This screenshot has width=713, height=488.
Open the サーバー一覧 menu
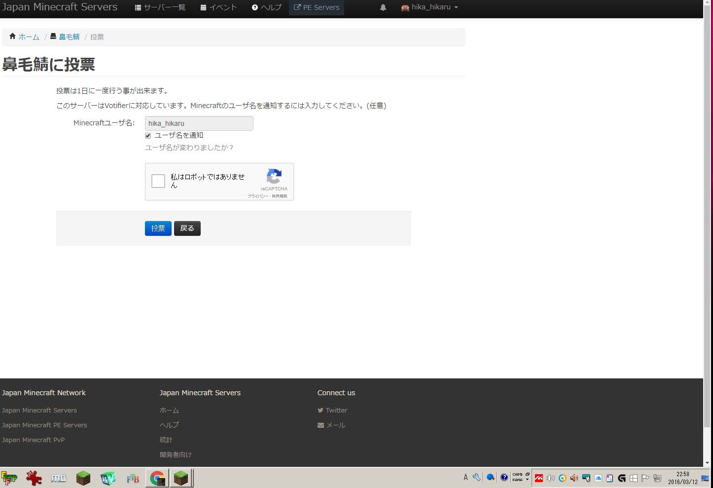point(160,7)
